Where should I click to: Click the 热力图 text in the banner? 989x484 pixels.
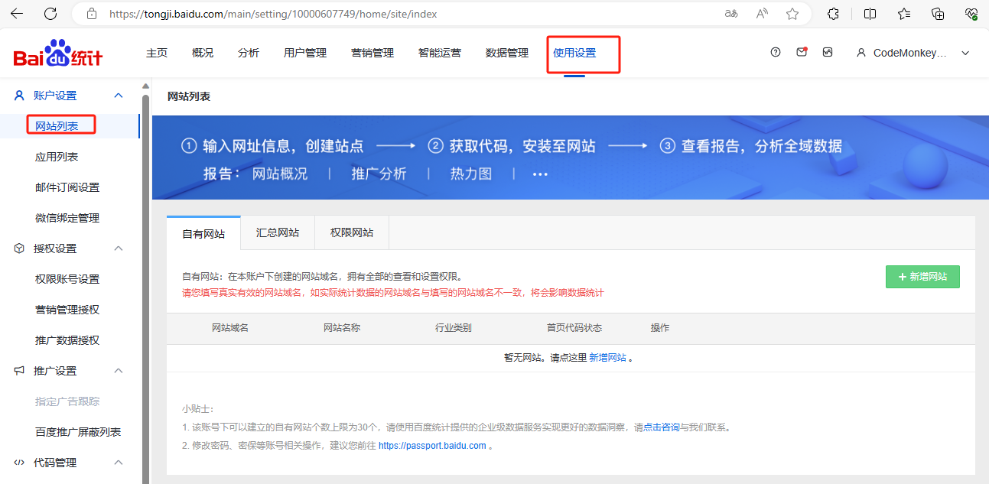point(470,174)
